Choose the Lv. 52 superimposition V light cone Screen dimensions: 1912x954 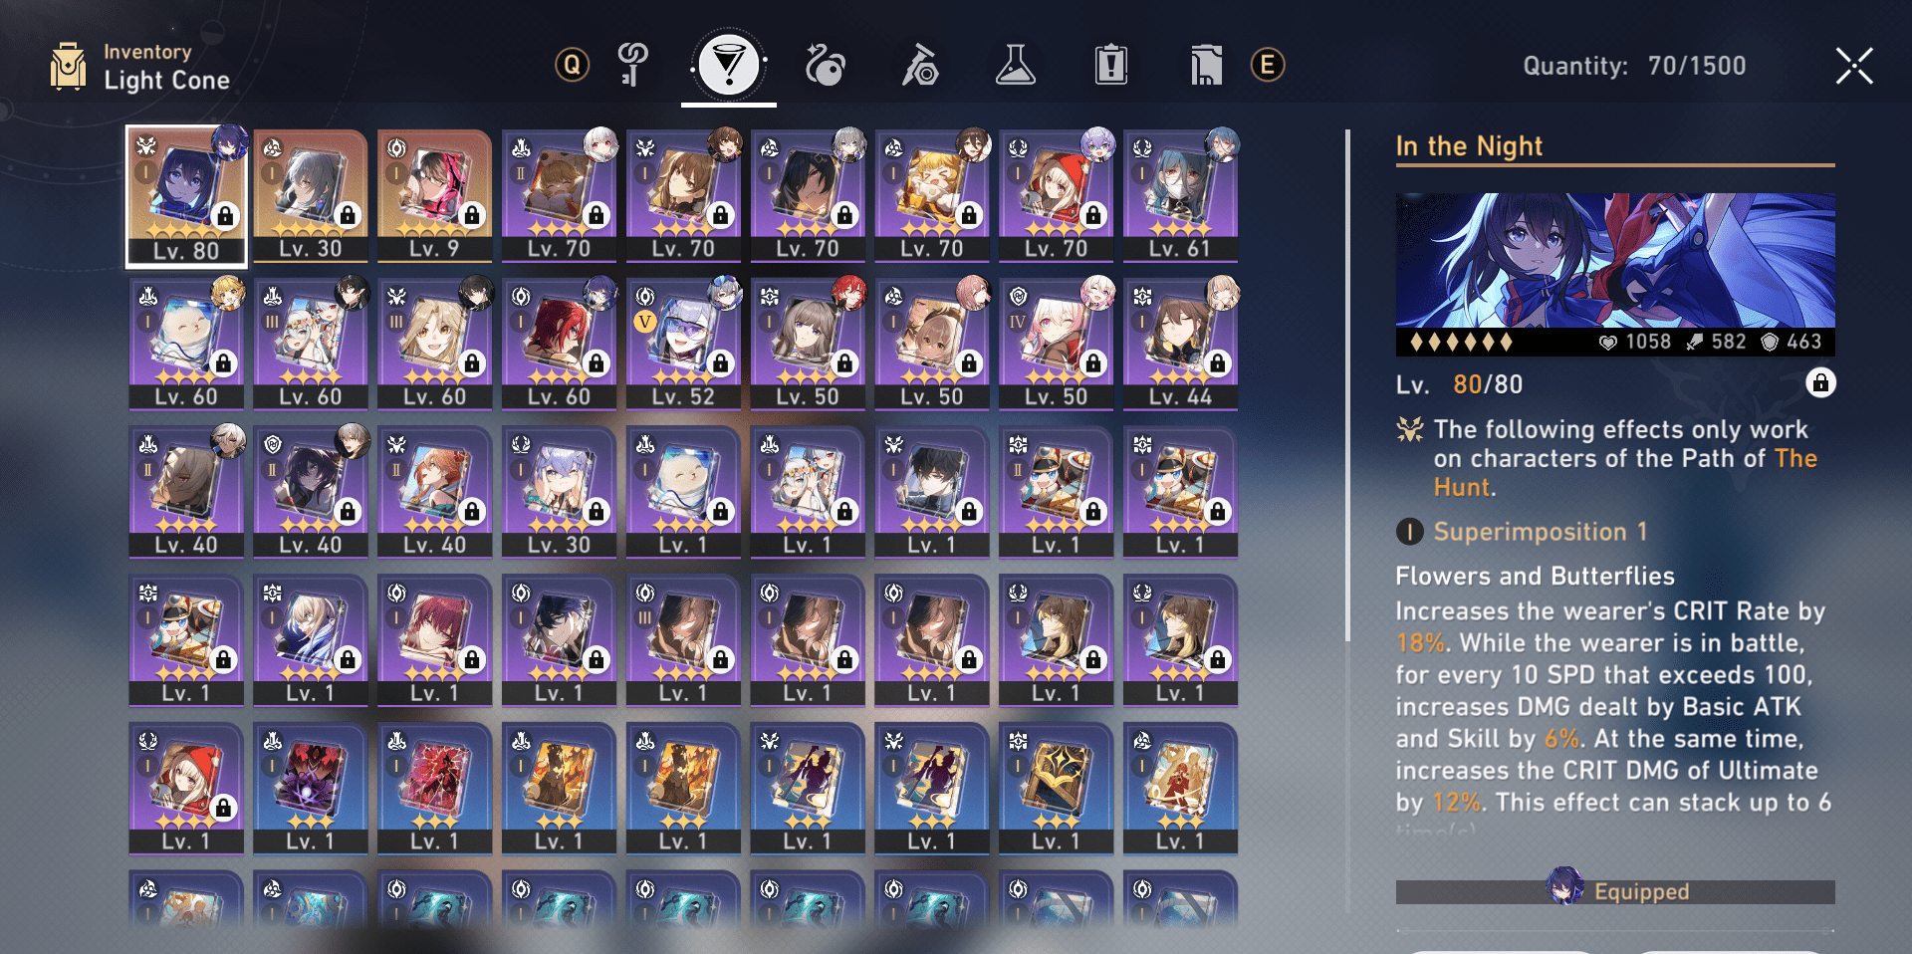(x=683, y=345)
